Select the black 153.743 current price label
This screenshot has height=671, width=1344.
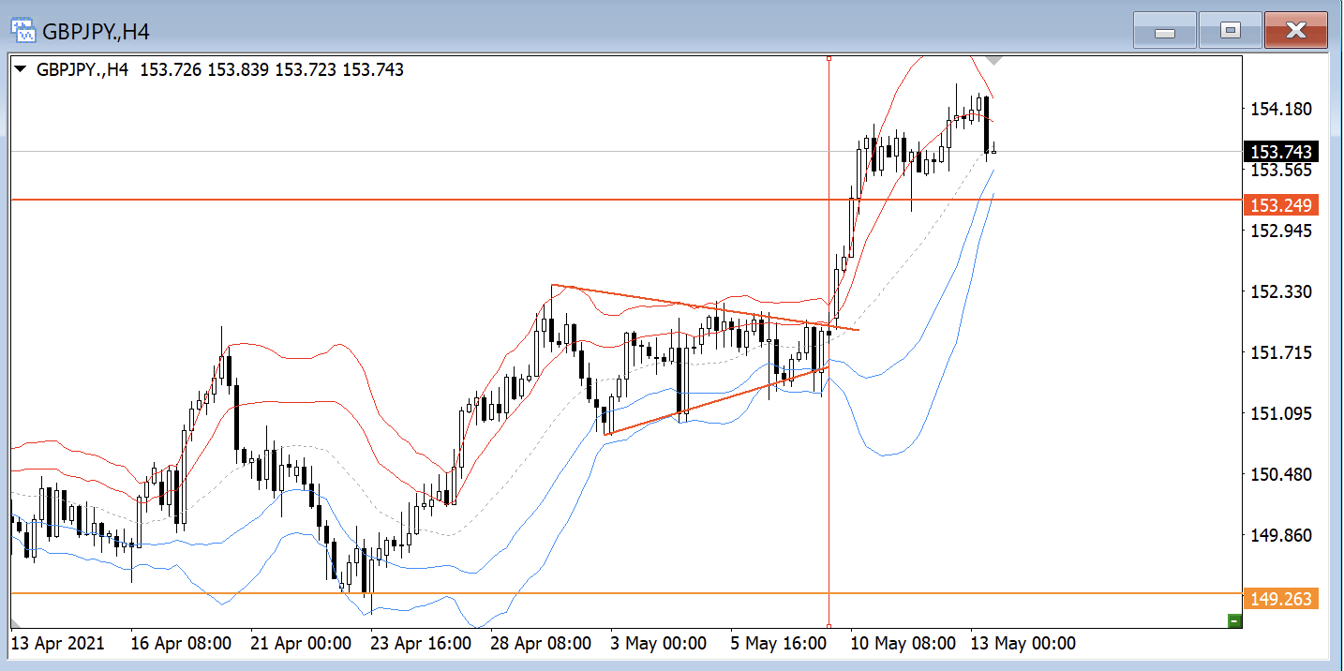coord(1279,152)
